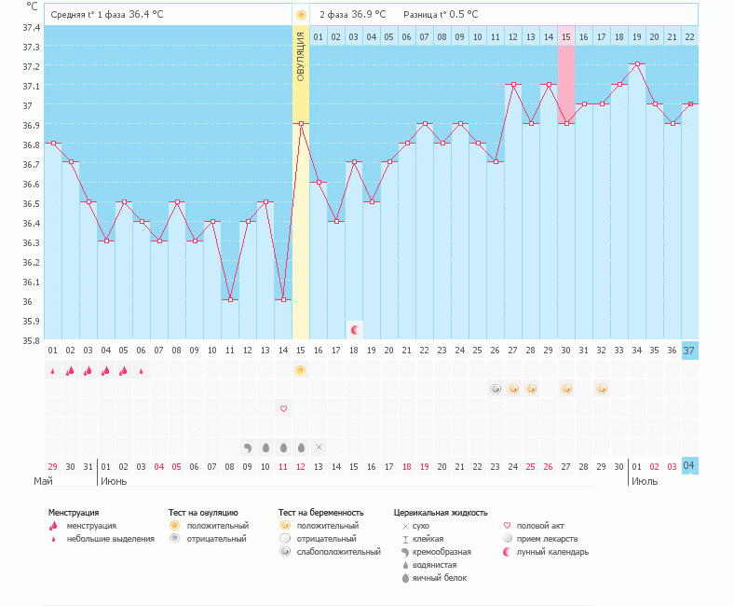Image resolution: width=734 pixels, height=606 pixels.
Task: Click the creamy cervical fluid icon on cycle day 12
Action: pos(248,447)
